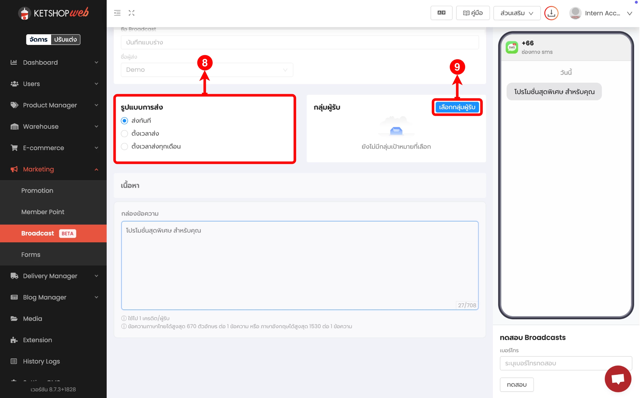This screenshot has width=640, height=398.
Task: Click the sidebar collapse menu icon
Action: point(117,13)
